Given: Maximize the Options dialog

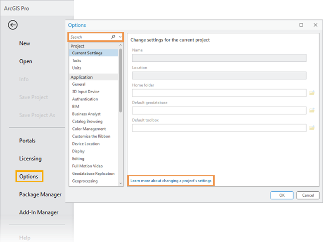Looking at the screenshot, I should point(301,25).
